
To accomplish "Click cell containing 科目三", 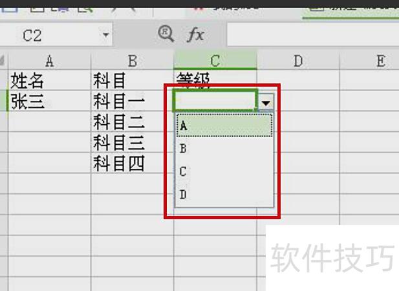I will click(133, 142).
